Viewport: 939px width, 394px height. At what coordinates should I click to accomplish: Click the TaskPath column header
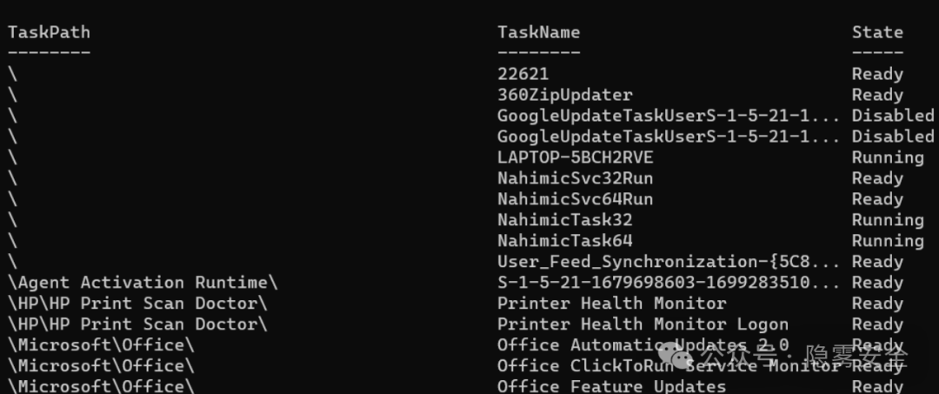tap(49, 33)
